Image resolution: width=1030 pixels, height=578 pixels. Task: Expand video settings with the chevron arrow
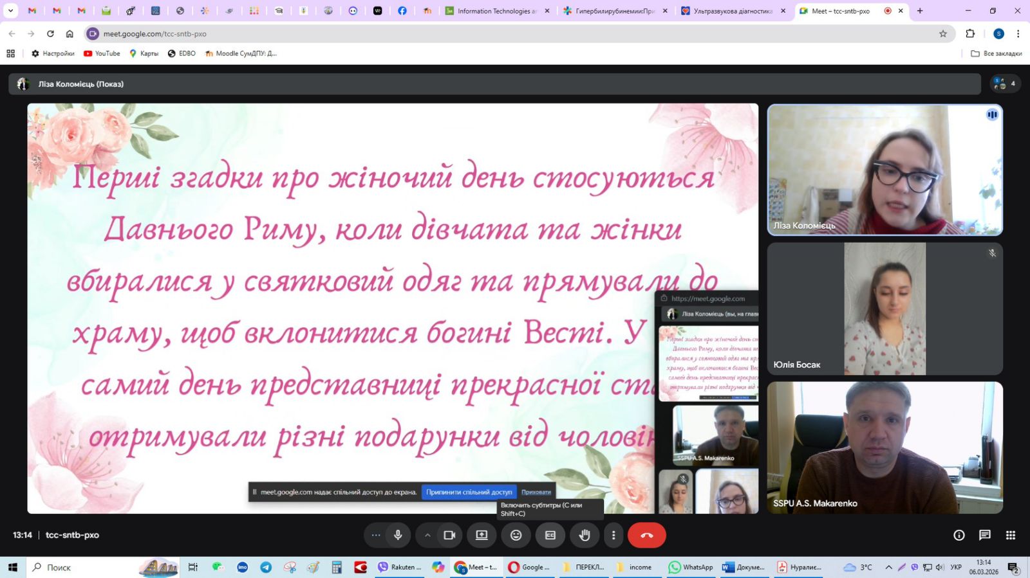coord(427,535)
